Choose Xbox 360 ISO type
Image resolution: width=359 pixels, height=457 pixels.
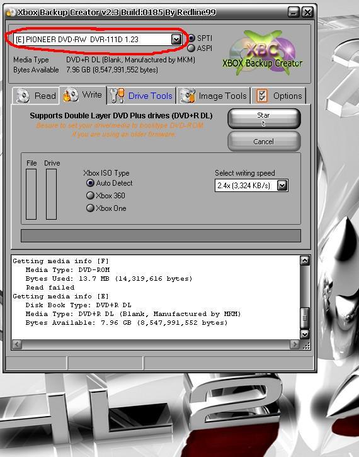(91, 196)
